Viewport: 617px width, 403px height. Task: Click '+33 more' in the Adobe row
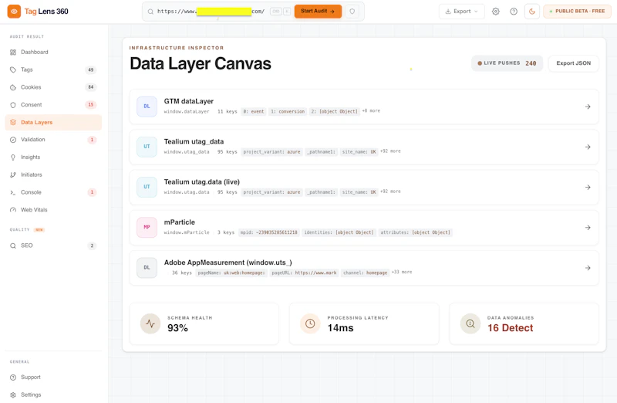402,273
